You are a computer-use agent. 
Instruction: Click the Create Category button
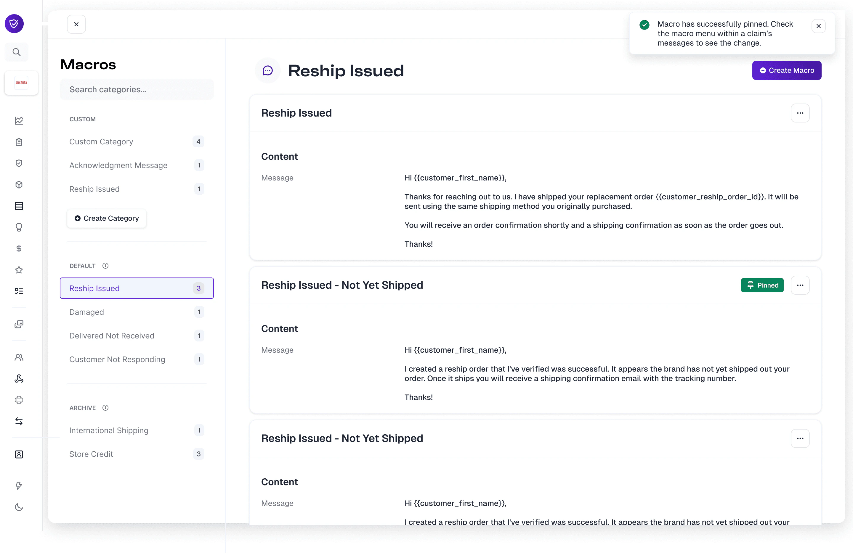[106, 218]
